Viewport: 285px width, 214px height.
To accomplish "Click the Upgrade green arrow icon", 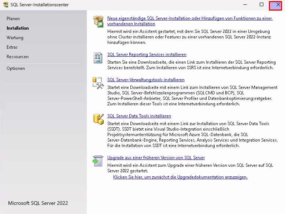I will pyautogui.click(x=98, y=161).
